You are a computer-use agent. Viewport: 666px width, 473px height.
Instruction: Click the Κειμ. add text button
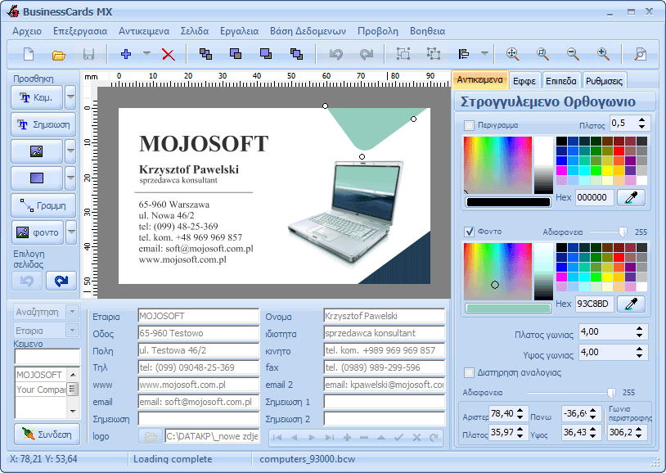tap(37, 97)
